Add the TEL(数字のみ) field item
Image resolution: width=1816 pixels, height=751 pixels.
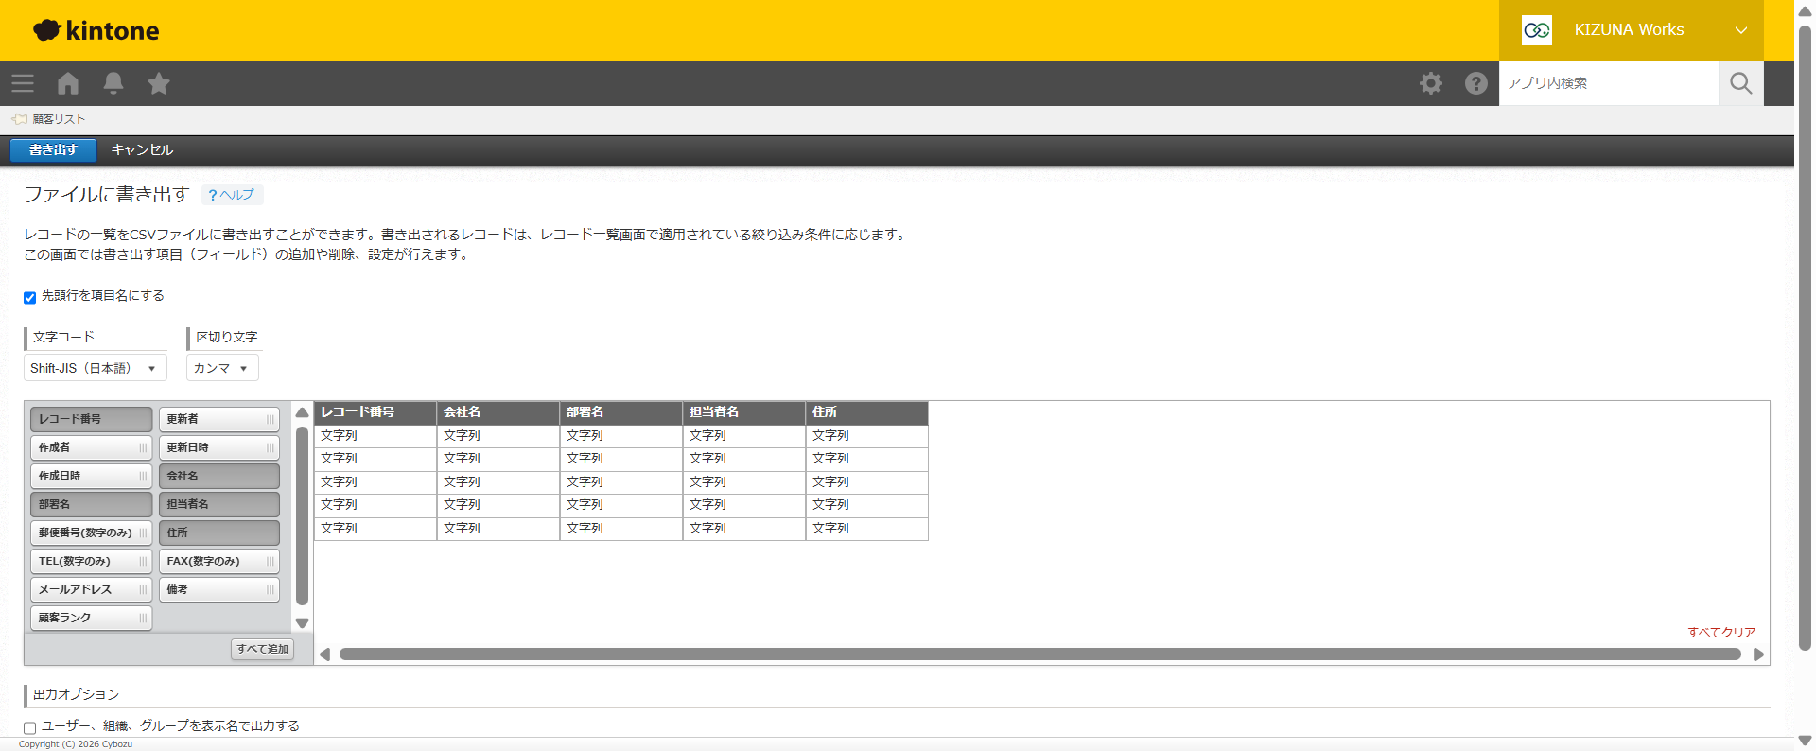pyautogui.click(x=92, y=561)
